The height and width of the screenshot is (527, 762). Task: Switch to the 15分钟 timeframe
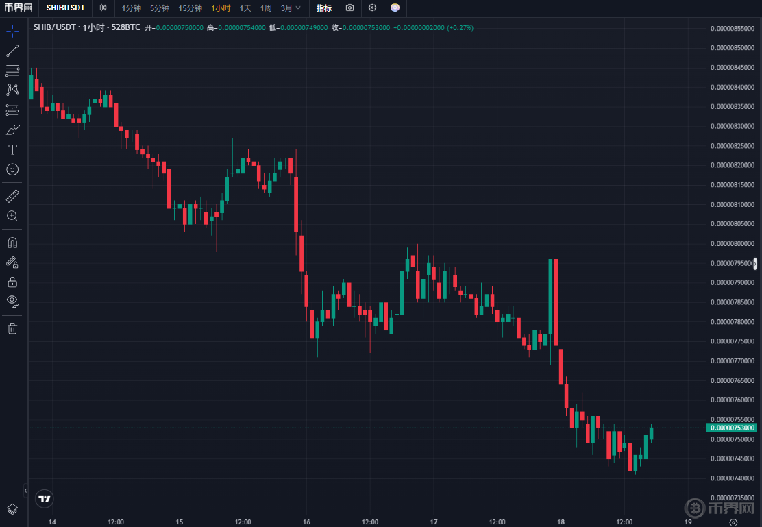(x=190, y=8)
